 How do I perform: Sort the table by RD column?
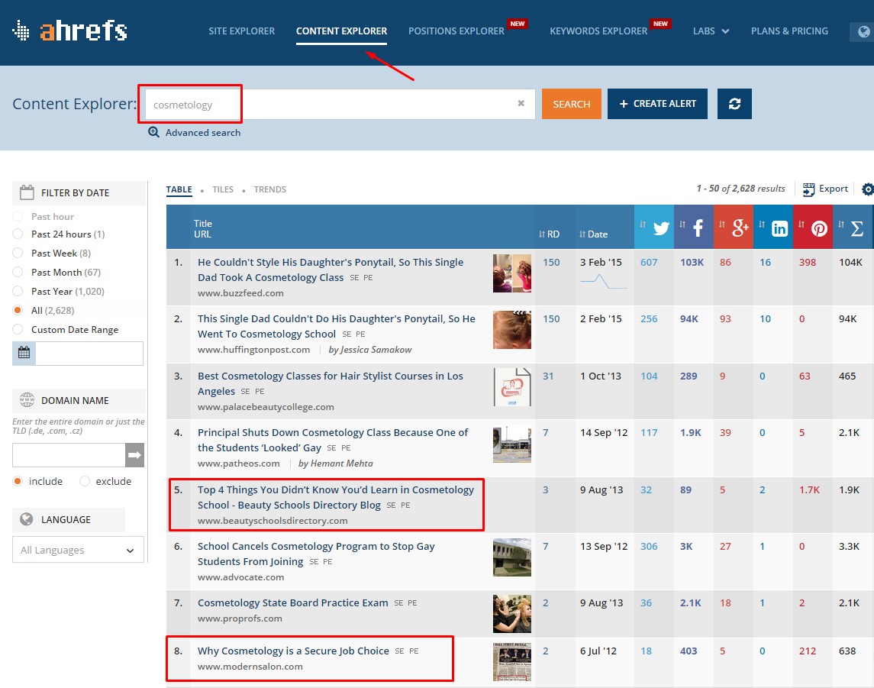[549, 234]
